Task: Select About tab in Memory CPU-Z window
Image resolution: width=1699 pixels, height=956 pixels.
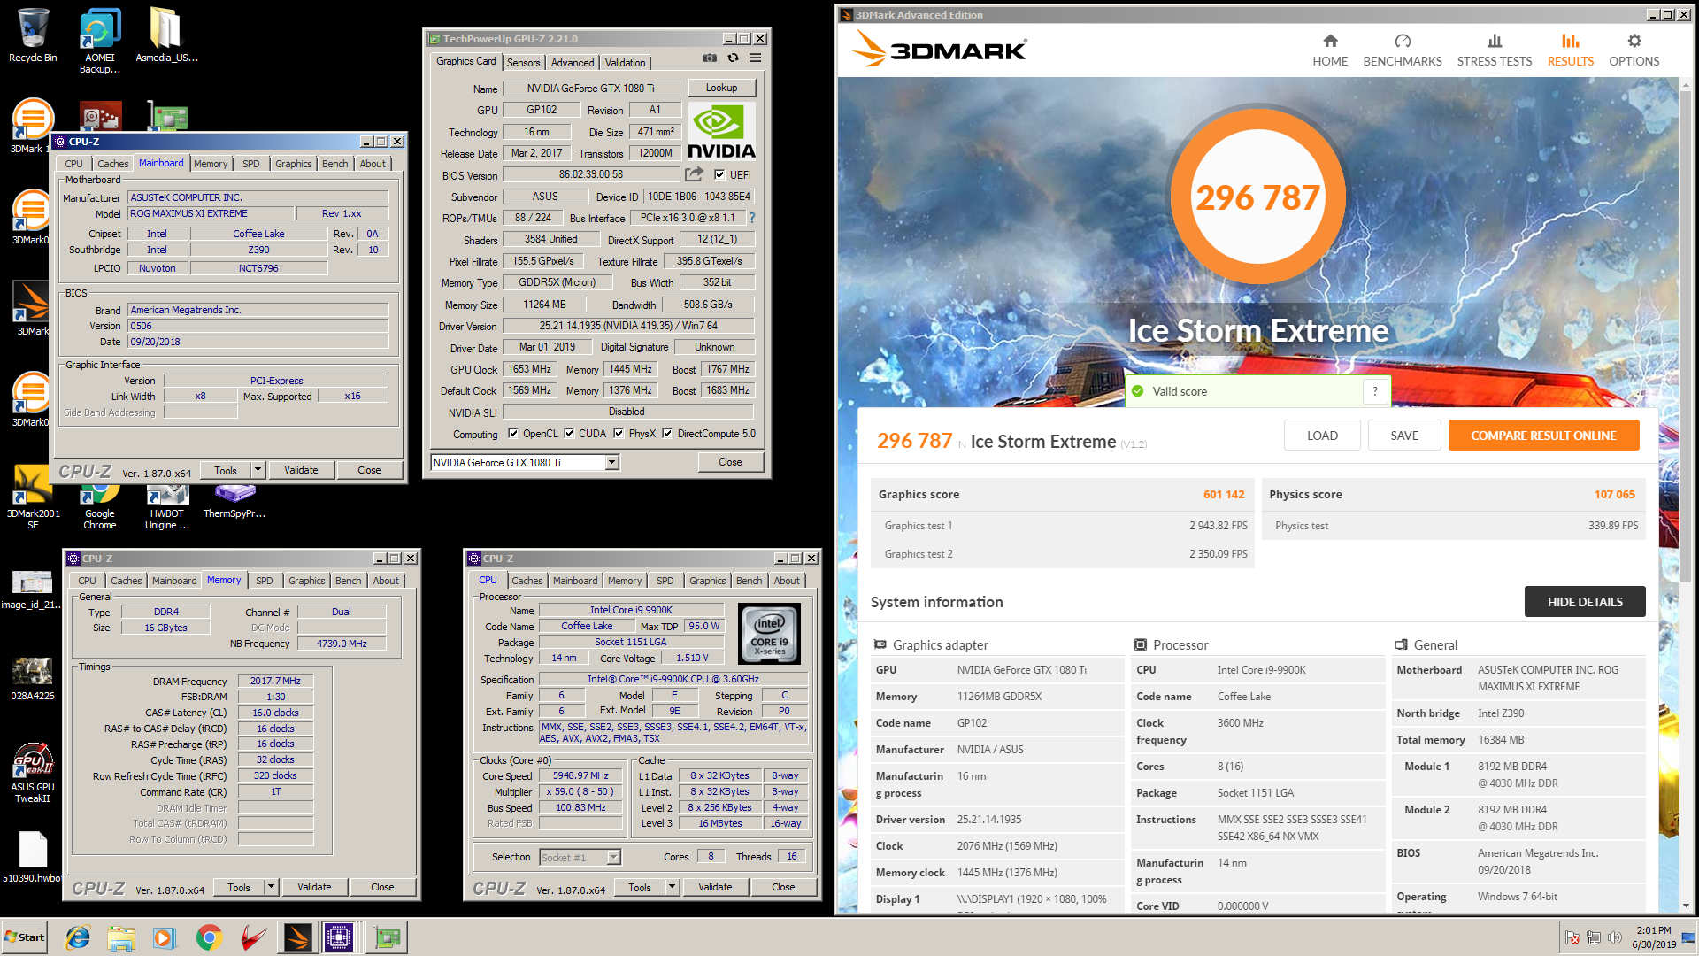Action: (x=386, y=581)
